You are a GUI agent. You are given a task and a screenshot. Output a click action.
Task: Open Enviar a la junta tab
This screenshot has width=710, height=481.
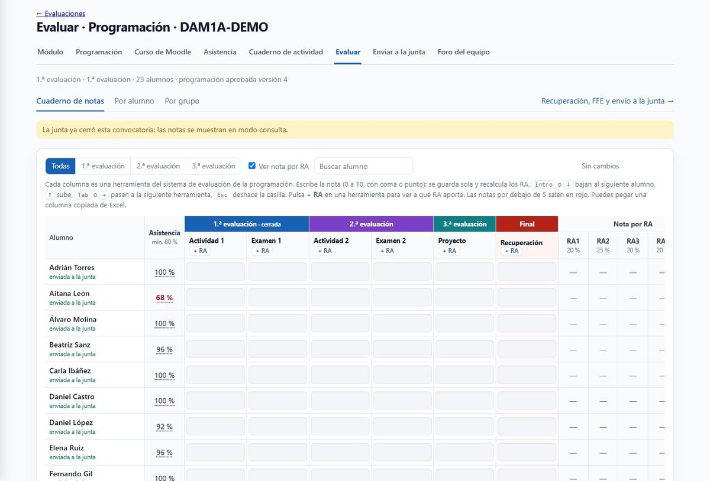[x=399, y=52]
